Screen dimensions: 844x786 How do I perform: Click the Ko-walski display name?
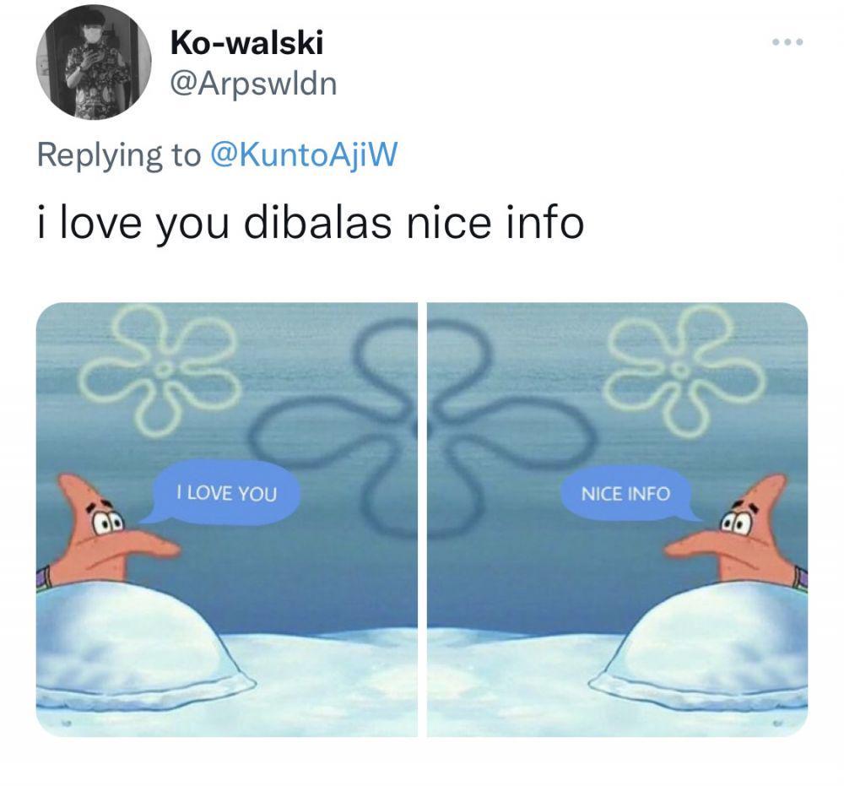click(247, 42)
